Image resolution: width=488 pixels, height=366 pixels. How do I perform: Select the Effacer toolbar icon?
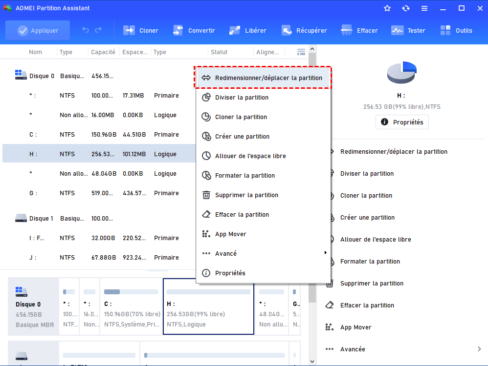pos(347,30)
